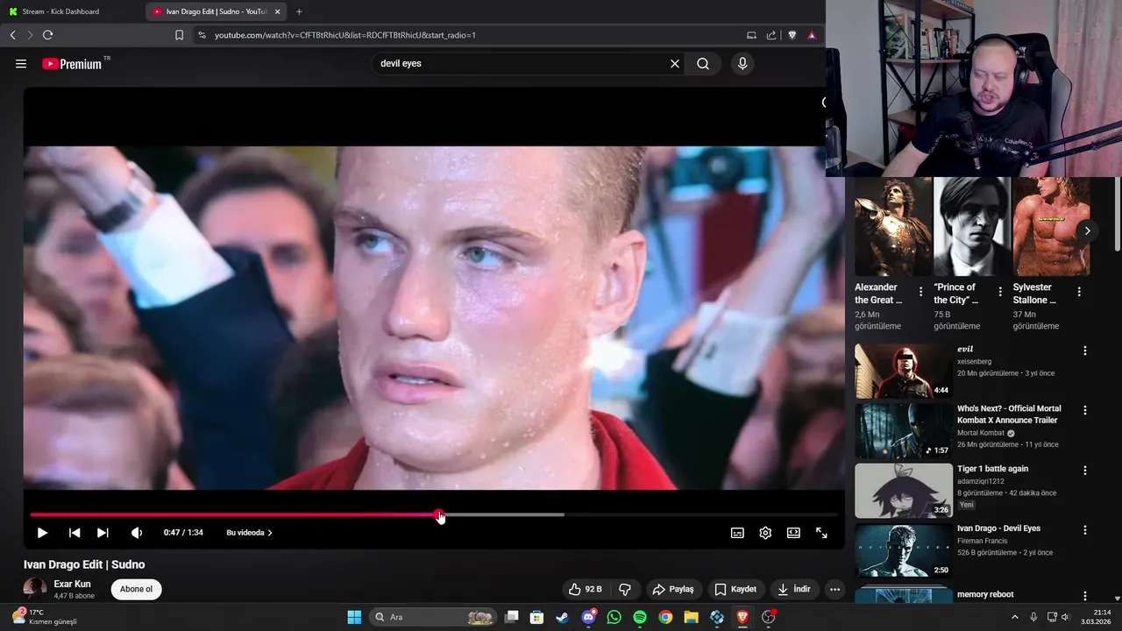Play the paused video

point(42,533)
